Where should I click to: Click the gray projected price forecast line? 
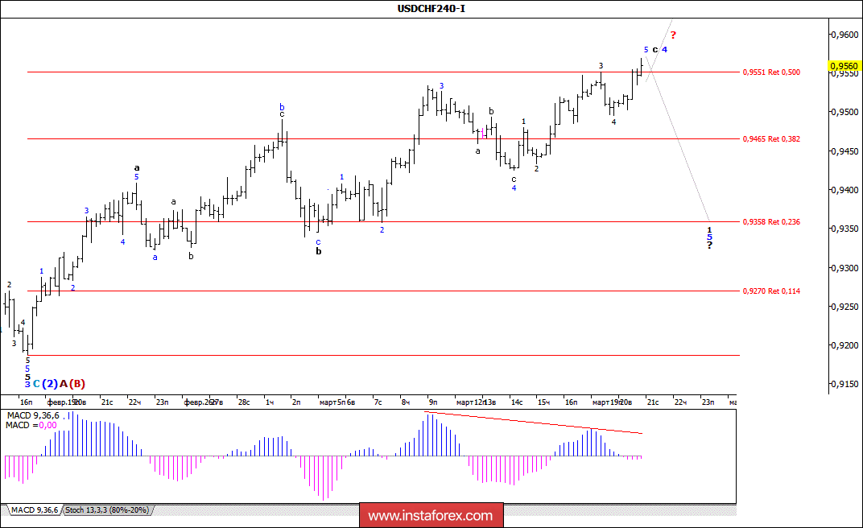click(x=678, y=139)
